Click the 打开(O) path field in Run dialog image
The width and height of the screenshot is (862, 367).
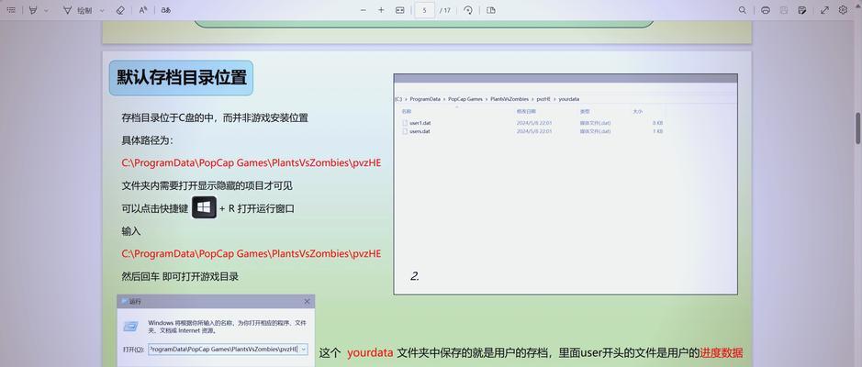coord(228,349)
